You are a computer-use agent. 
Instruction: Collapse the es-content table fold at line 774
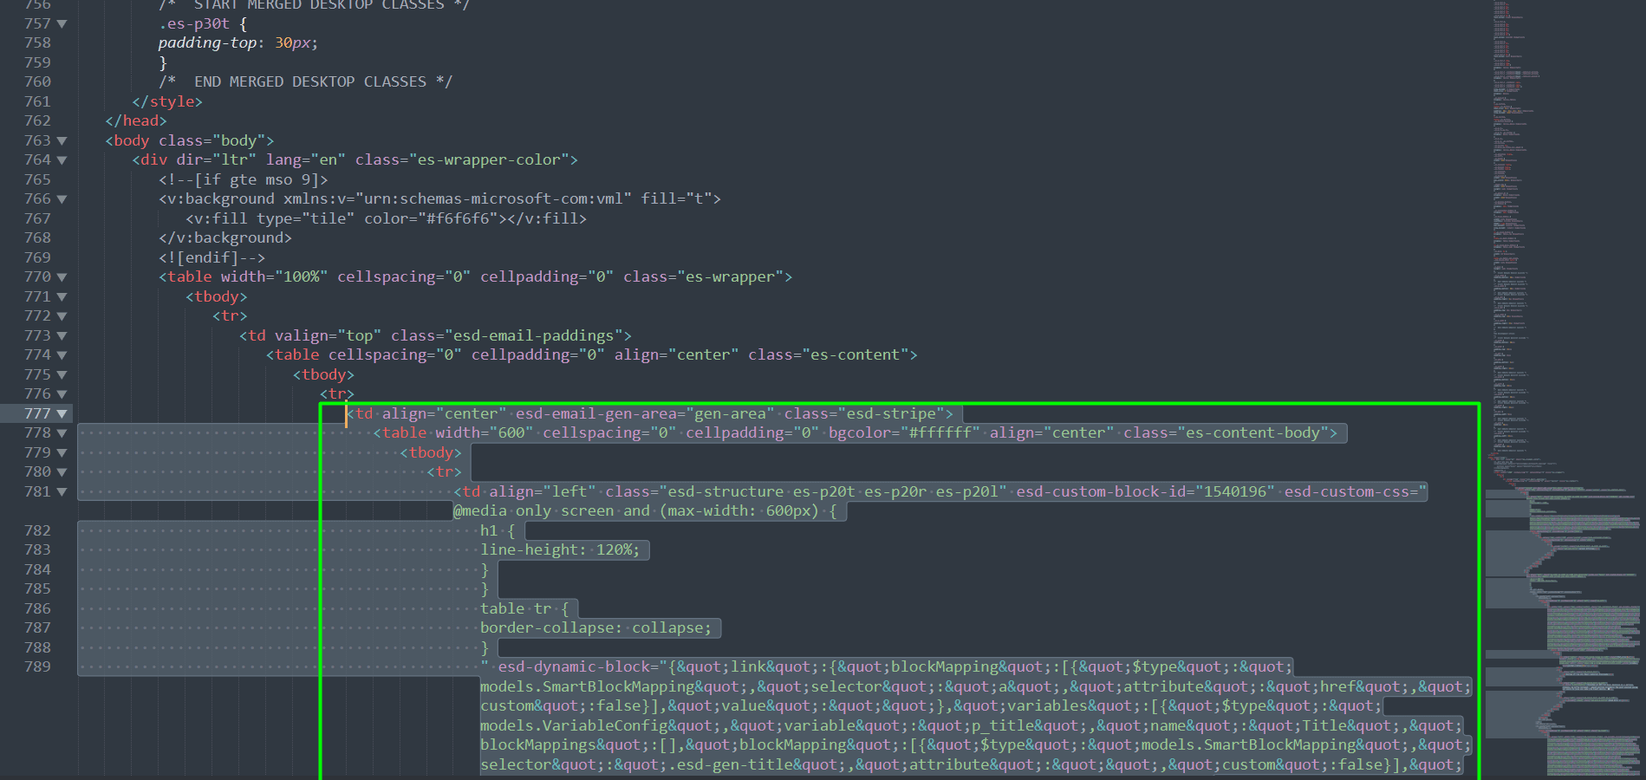[x=60, y=354]
